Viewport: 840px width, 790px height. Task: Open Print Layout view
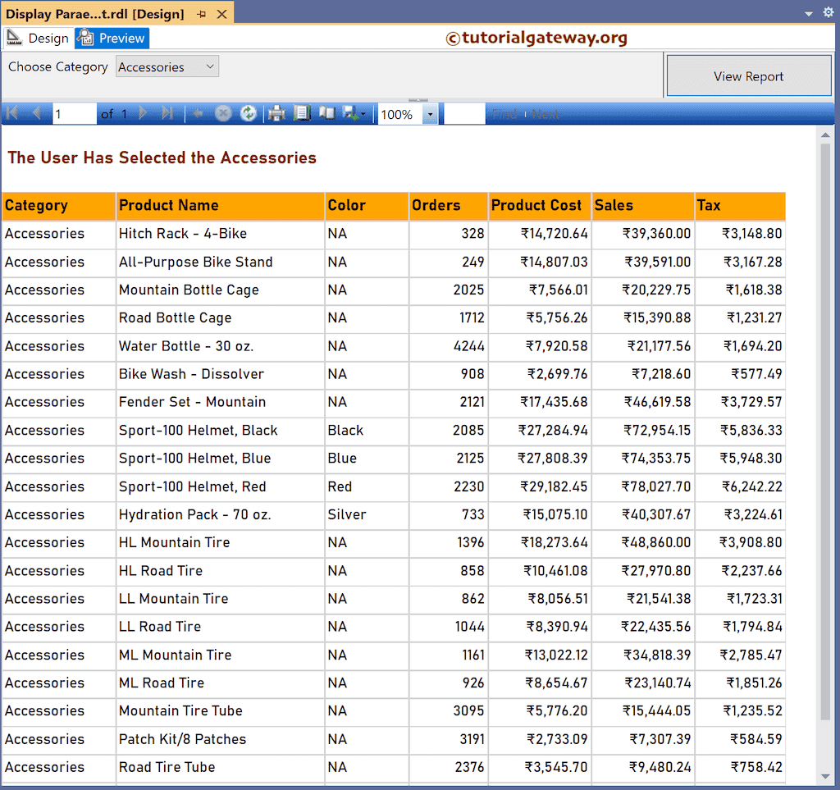point(326,113)
